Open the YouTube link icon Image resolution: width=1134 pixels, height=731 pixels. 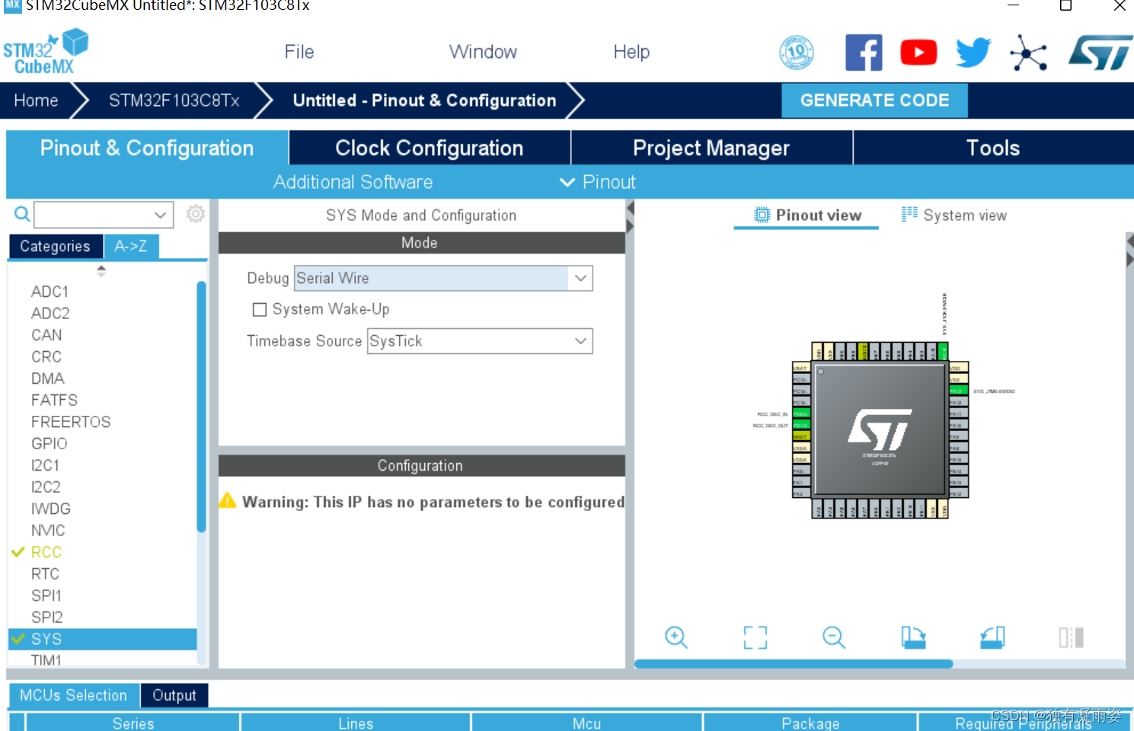pyautogui.click(x=918, y=53)
